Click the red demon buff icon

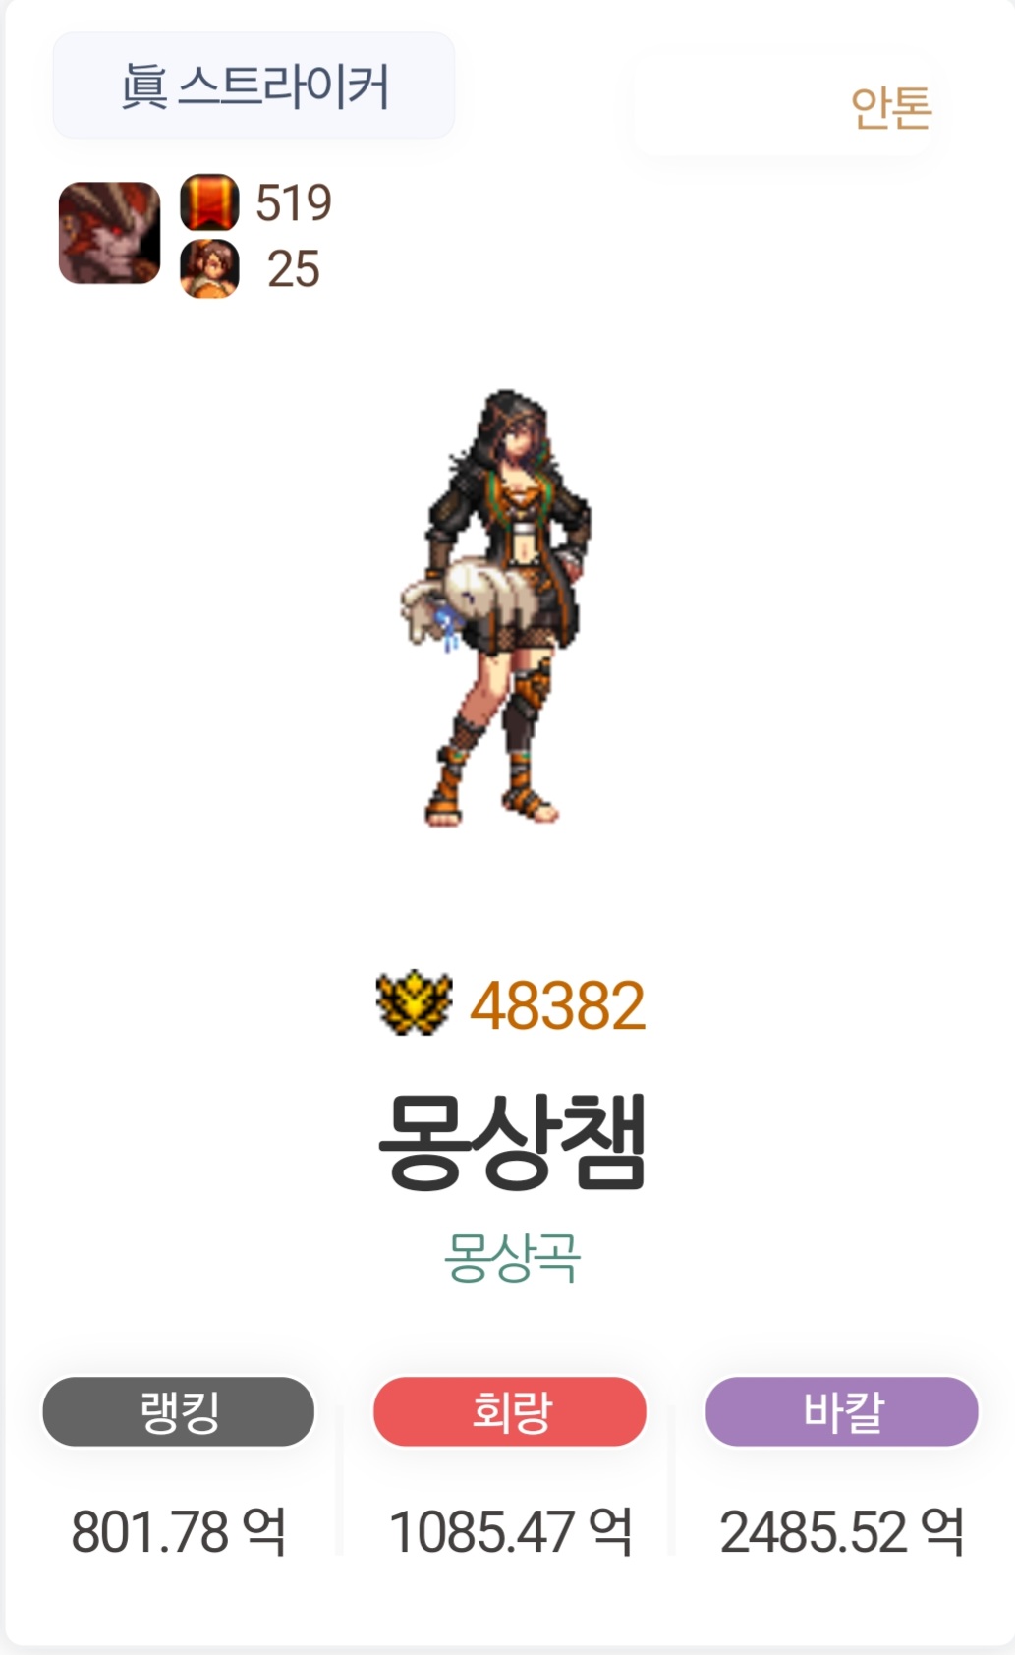tap(109, 233)
